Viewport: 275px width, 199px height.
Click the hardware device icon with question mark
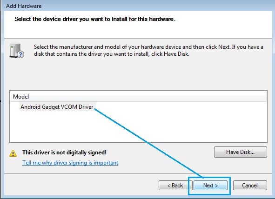(x=17, y=51)
